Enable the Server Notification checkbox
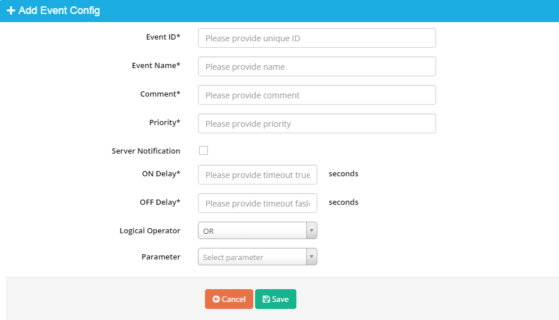This screenshot has width=559, height=320. click(204, 150)
